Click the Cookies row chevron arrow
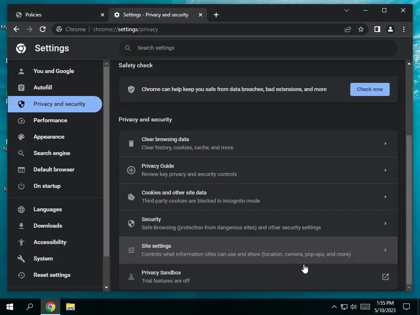 386,196
